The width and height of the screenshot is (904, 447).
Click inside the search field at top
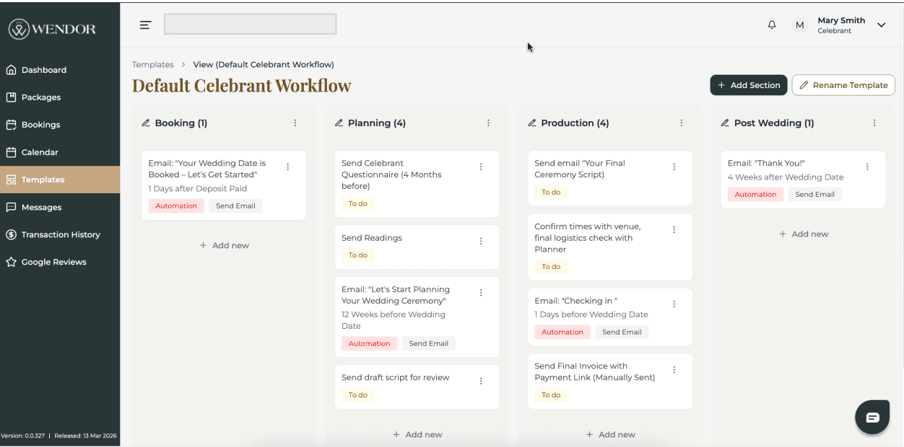(249, 23)
